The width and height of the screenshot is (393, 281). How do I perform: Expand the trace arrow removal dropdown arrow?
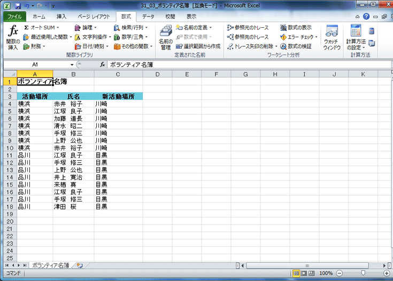click(x=276, y=46)
